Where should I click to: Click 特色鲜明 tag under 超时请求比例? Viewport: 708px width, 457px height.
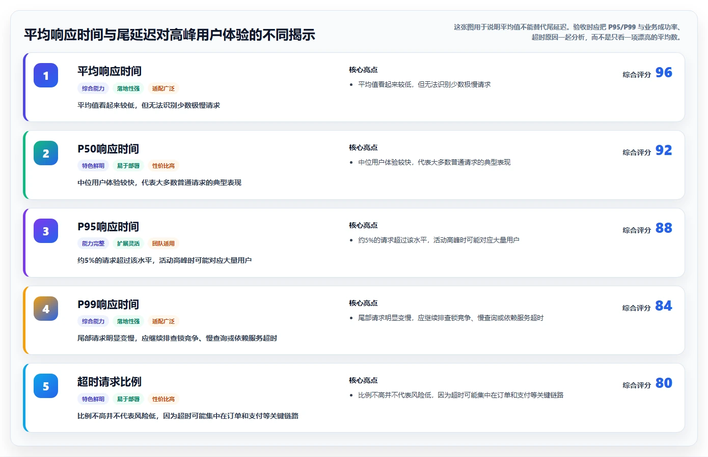pos(93,399)
